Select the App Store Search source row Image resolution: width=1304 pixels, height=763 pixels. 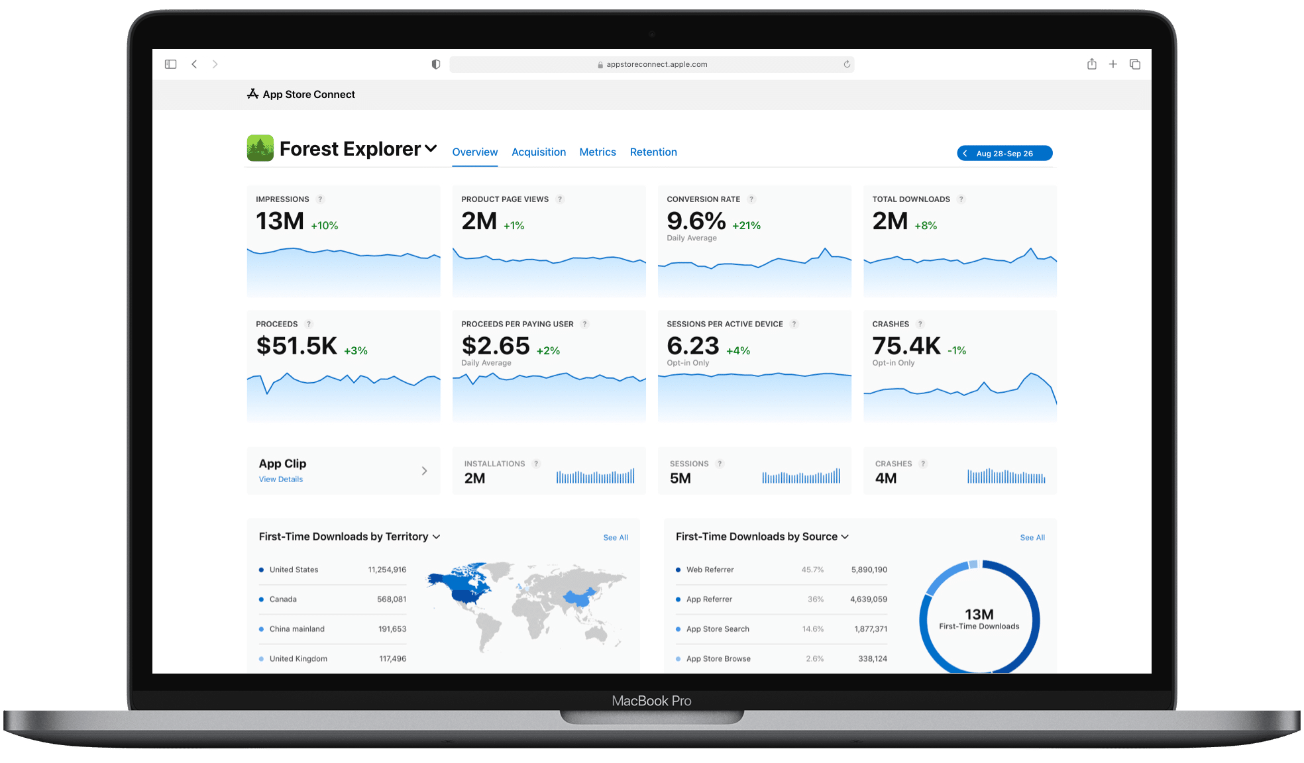pos(782,629)
